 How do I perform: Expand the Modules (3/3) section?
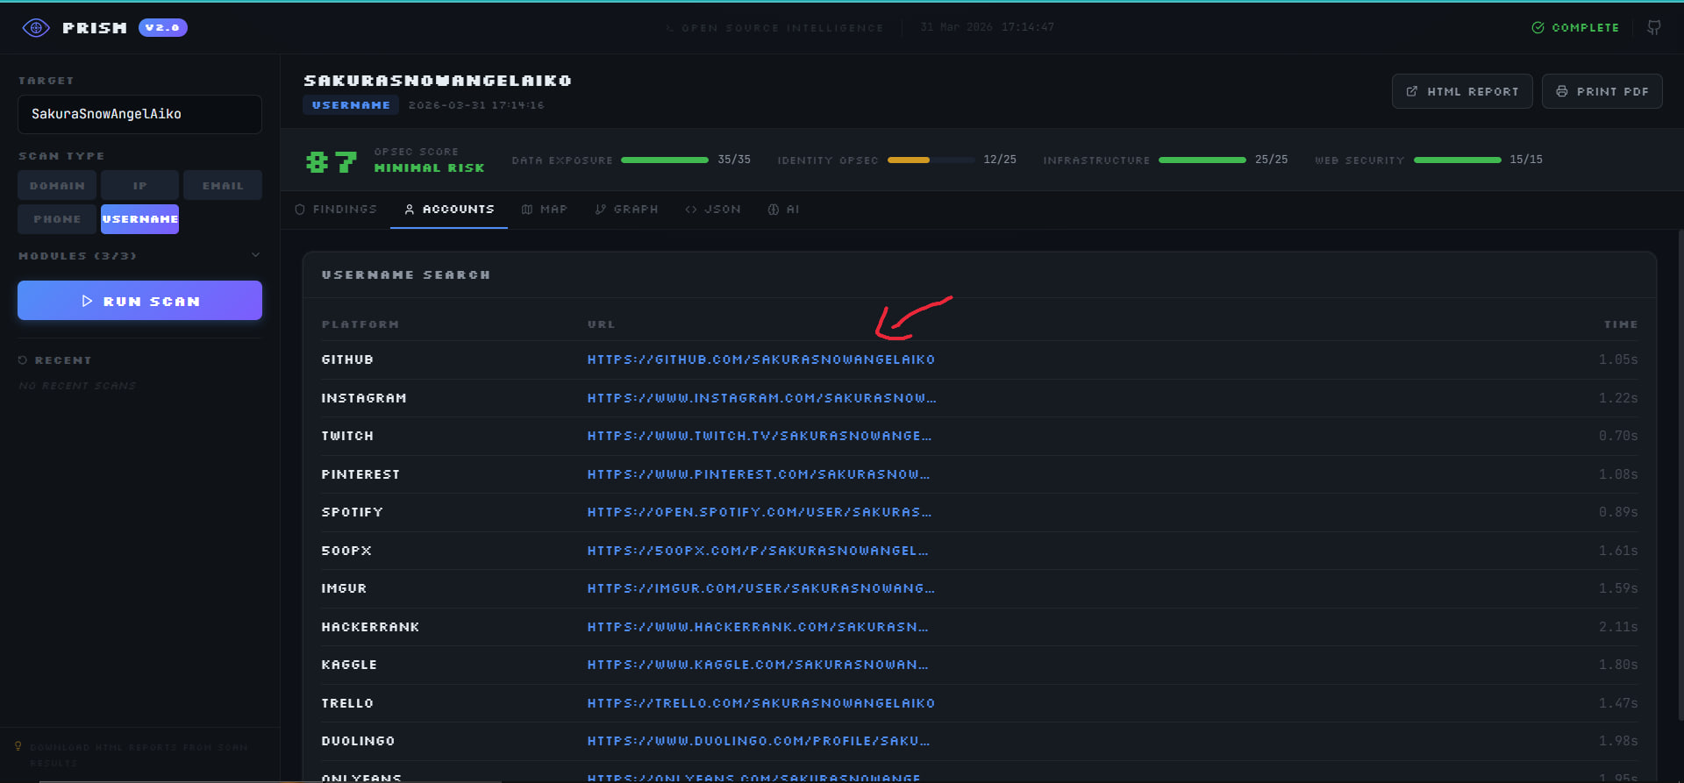coord(140,256)
